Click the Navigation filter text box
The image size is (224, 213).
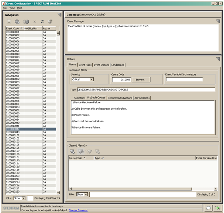30,198
